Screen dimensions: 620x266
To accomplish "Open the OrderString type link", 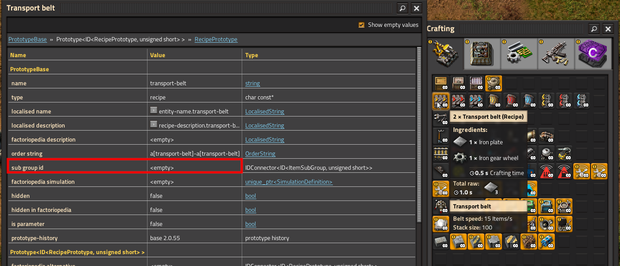I will pos(260,154).
